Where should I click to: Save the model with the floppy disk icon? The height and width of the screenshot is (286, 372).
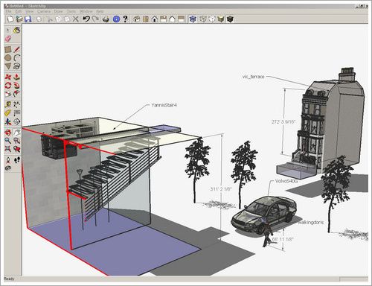[28, 19]
